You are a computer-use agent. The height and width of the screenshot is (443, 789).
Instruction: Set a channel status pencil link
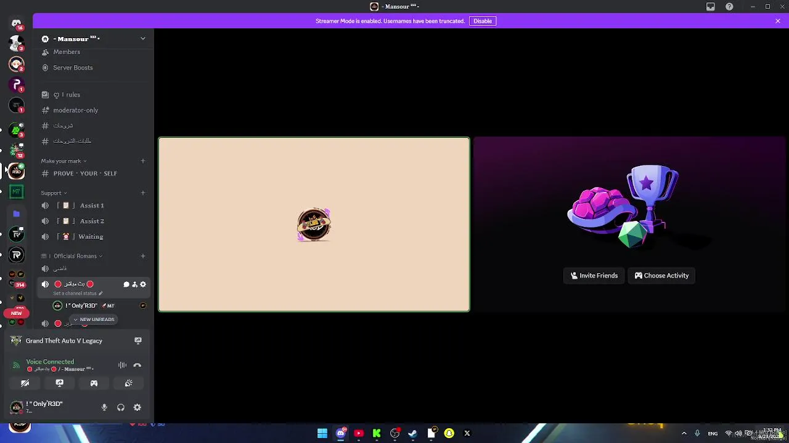pyautogui.click(x=78, y=293)
